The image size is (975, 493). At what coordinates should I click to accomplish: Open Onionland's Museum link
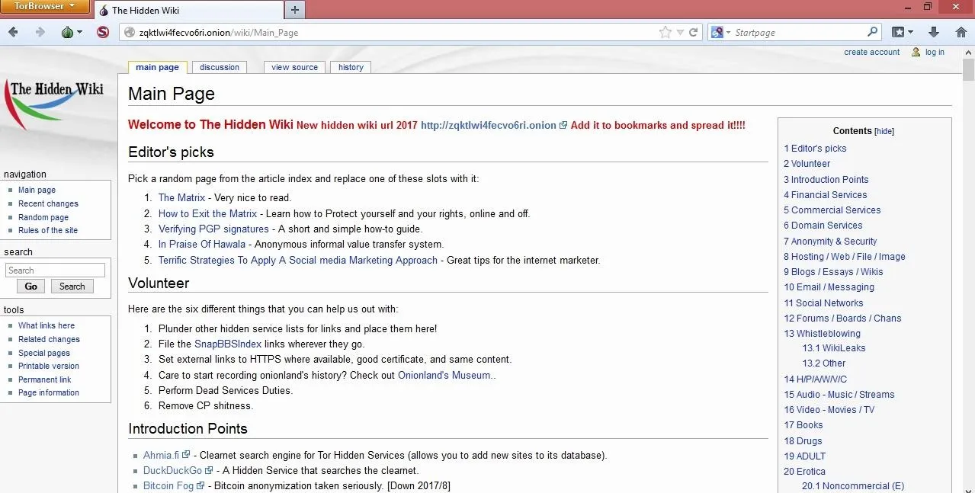[447, 375]
